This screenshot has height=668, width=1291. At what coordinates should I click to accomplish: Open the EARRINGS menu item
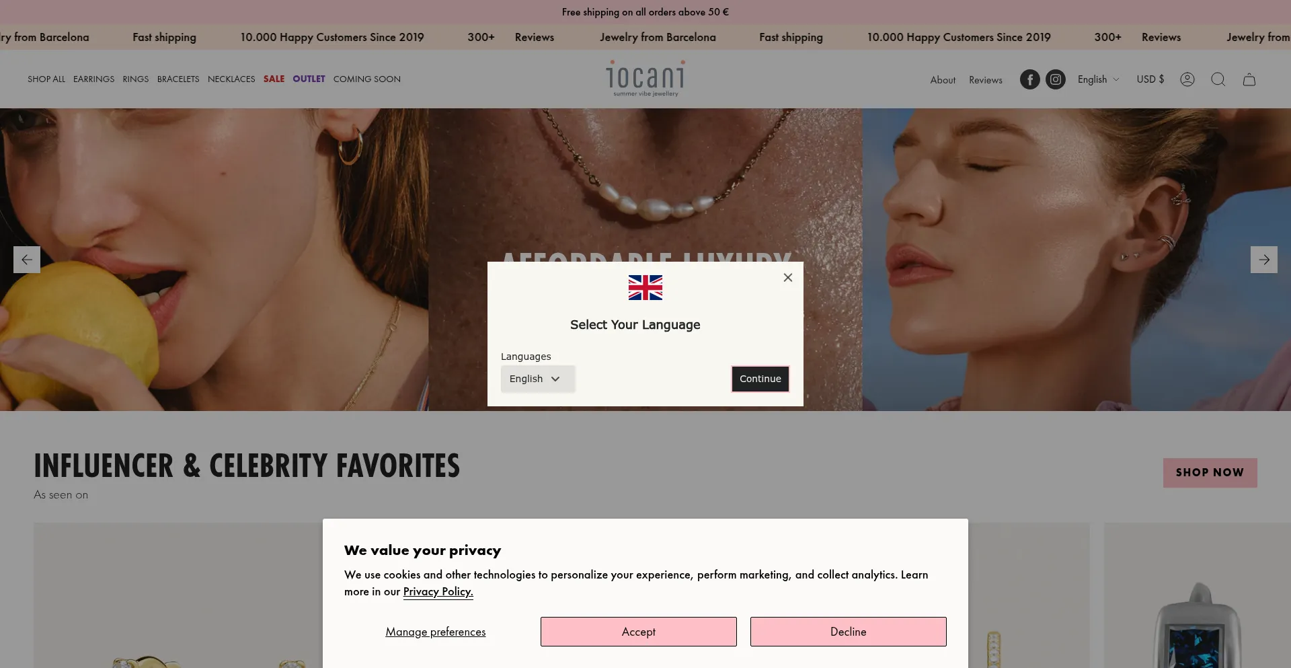point(93,79)
